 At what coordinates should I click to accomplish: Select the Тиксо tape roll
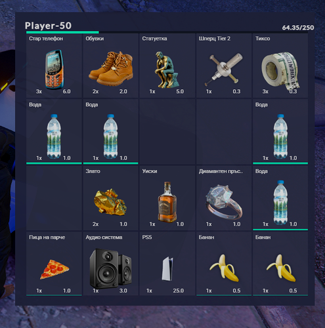click(x=280, y=66)
